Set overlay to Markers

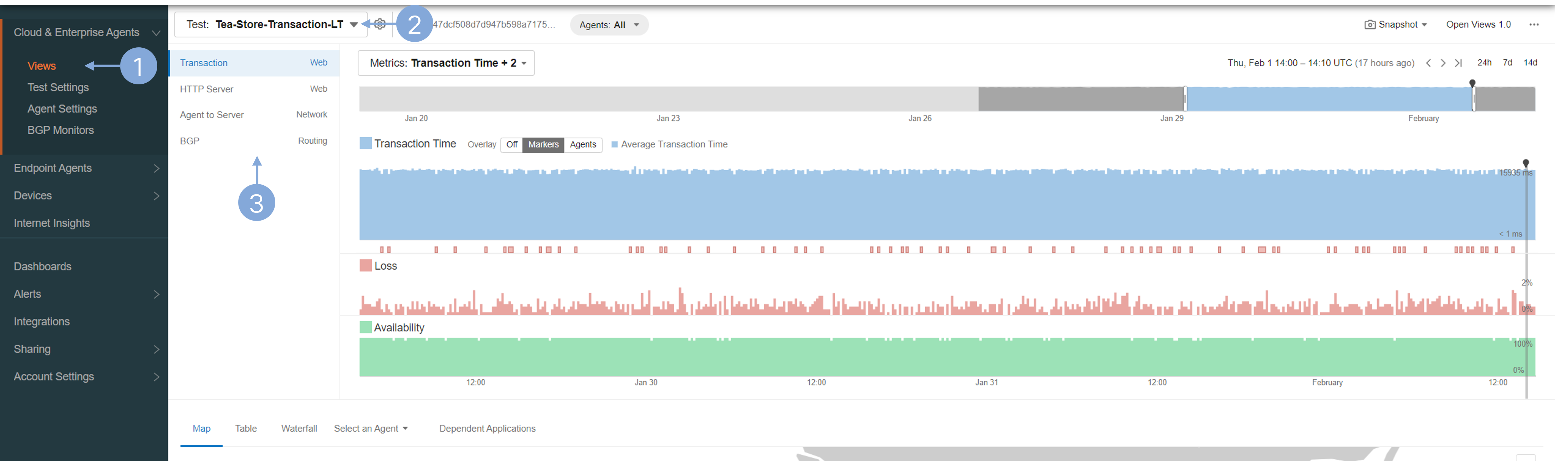click(543, 145)
